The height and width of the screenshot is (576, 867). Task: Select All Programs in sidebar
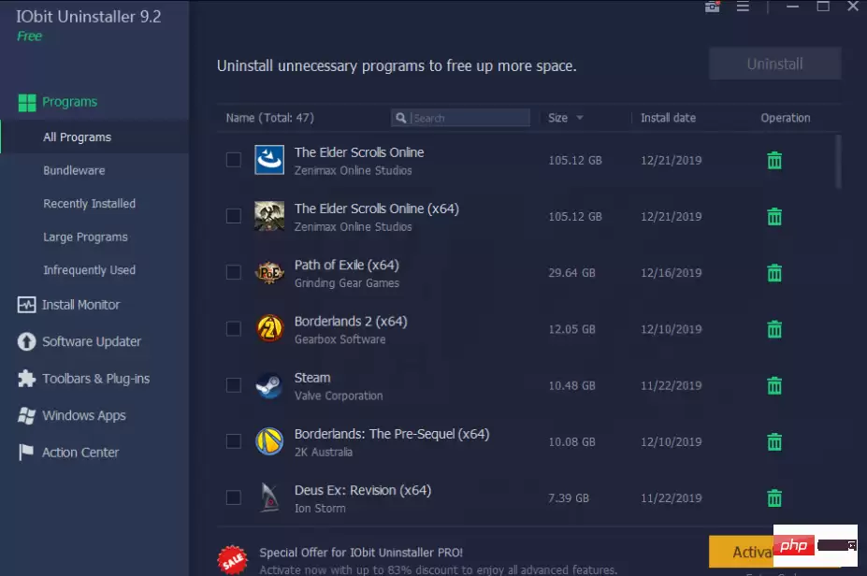point(94,137)
